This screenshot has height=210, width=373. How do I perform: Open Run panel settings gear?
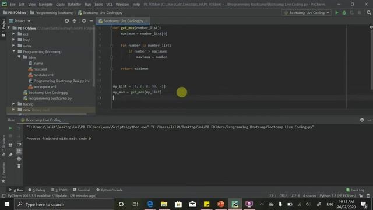coord(362,120)
